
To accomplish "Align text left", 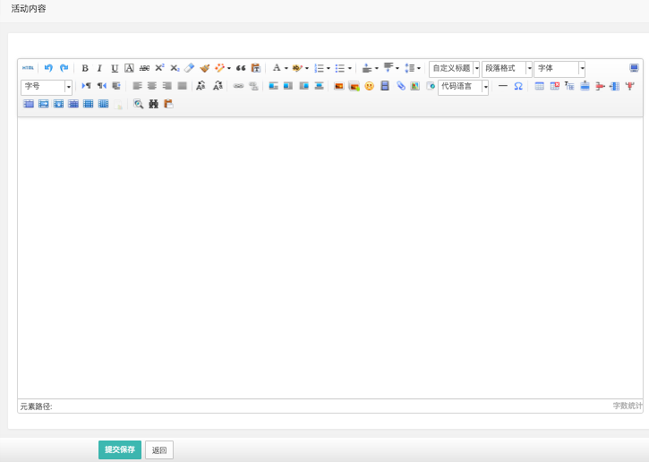I will [x=137, y=86].
